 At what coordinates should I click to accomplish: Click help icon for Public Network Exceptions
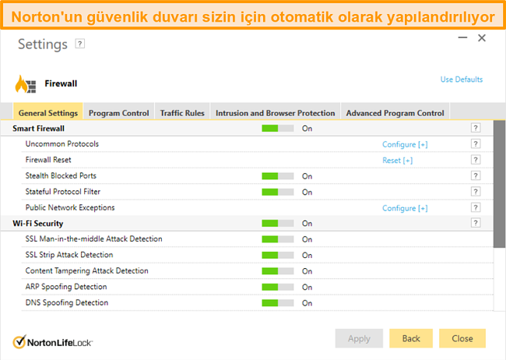pyautogui.click(x=476, y=208)
